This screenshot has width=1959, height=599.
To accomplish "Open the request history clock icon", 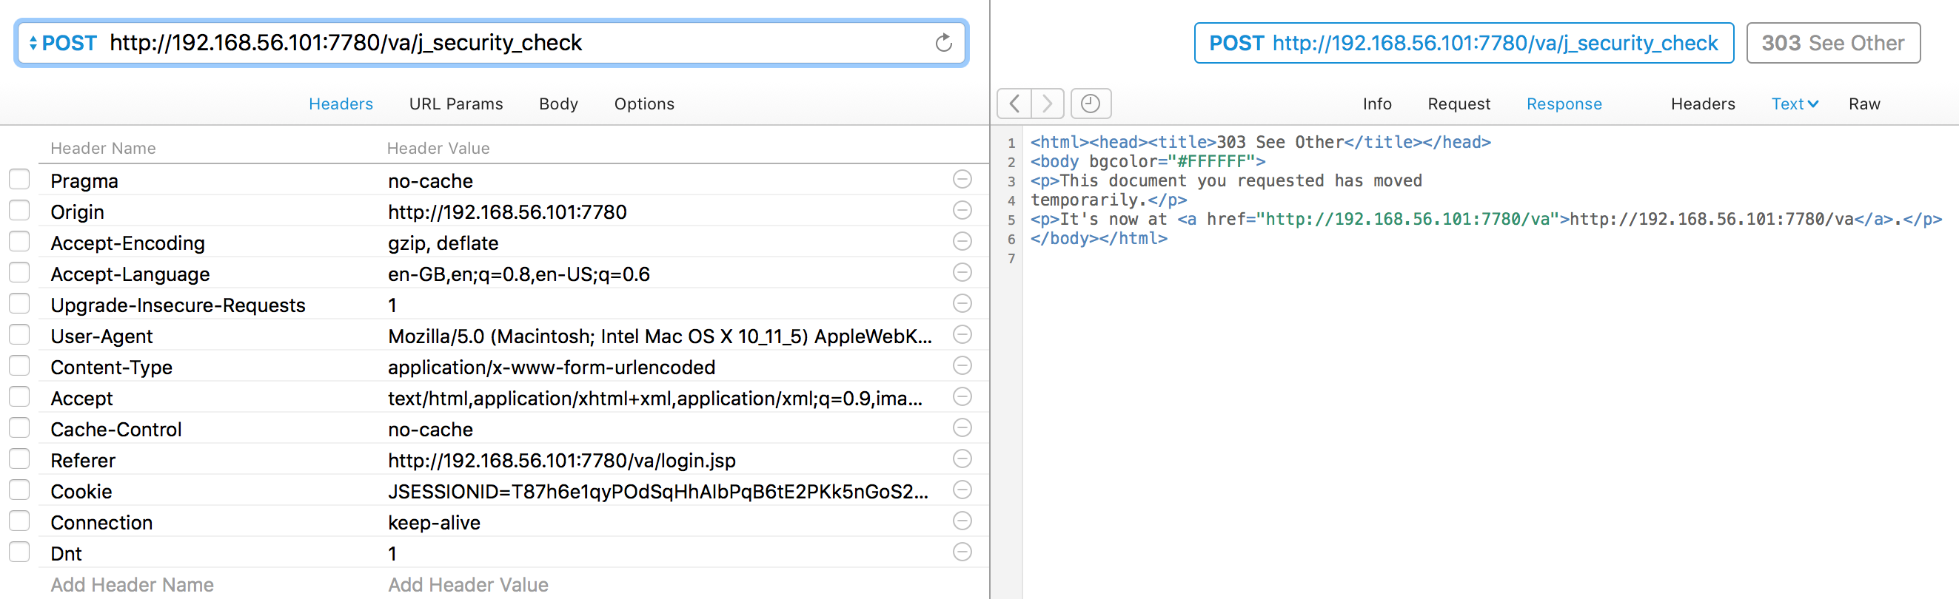I will point(1091,104).
